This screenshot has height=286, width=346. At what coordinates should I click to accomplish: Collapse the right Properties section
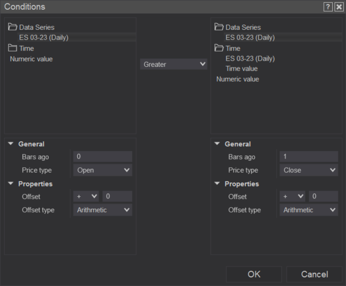point(217,184)
